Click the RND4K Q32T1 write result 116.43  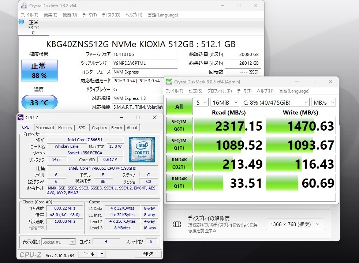click(x=300, y=164)
